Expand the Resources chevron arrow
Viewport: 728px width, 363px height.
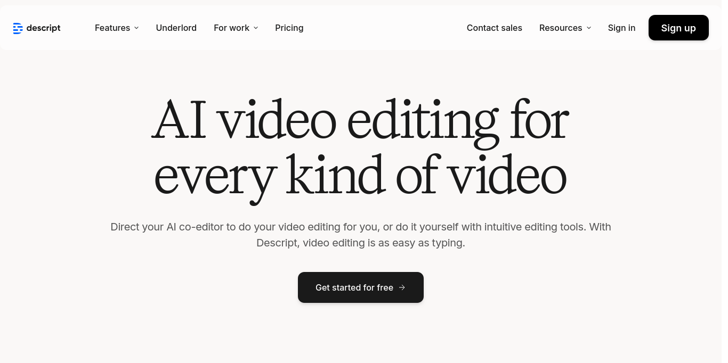[589, 28]
